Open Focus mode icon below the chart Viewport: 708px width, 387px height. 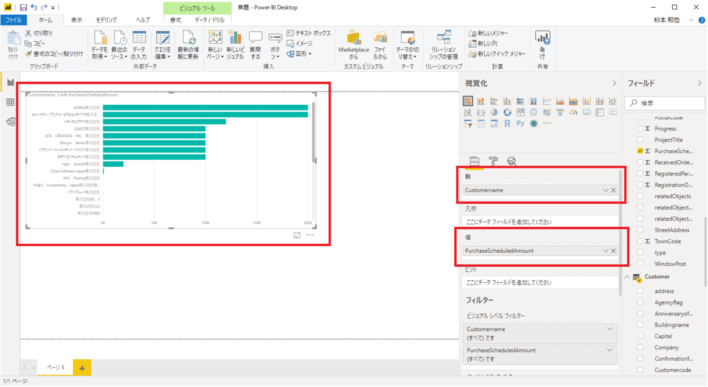click(x=297, y=235)
